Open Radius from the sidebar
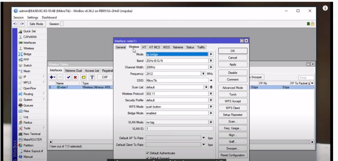338x161 pixels. click(28, 122)
